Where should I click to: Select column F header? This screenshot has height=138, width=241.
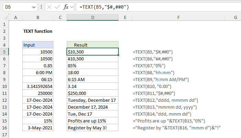point(178,17)
